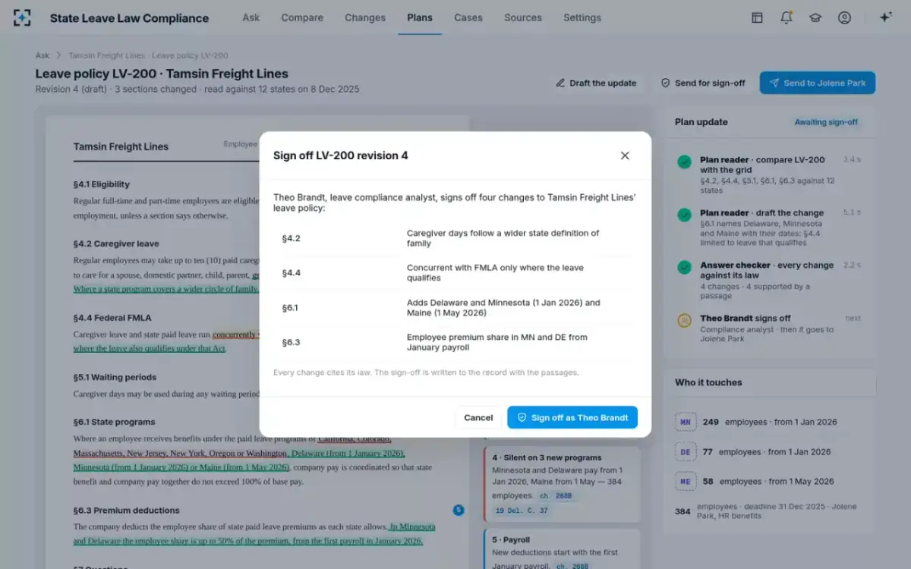Viewport: 911px width, 569px height.
Task: Click the '§4.1 Eligibility' heading in the policy
Action: click(x=101, y=184)
